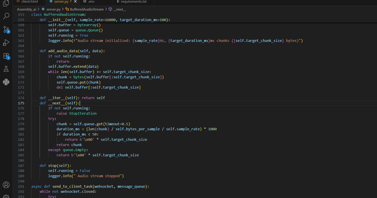Open Assembly_ai folder in breadcrumbs
Screen dimensions: 377x198
[x=26, y=9]
